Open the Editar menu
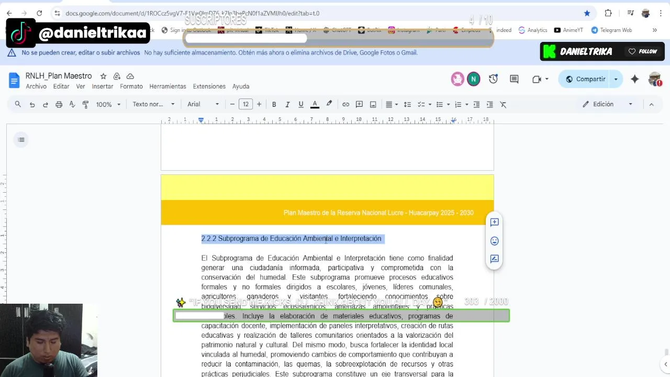 coord(61,86)
